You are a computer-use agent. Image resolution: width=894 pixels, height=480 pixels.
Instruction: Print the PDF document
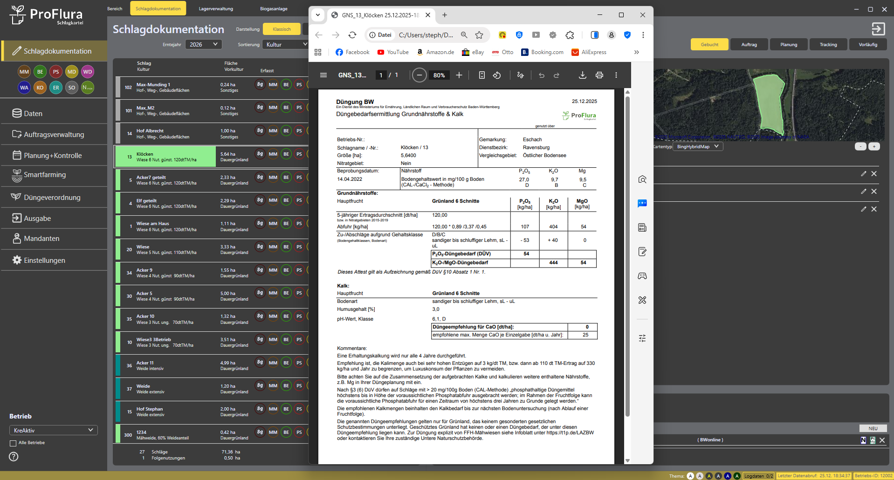(x=599, y=75)
